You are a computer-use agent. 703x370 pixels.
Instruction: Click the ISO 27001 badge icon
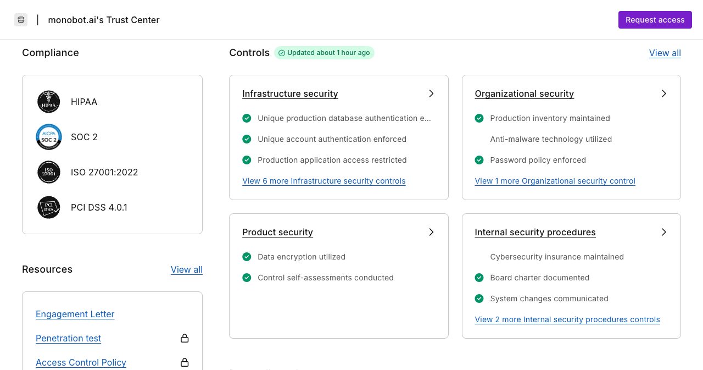(49, 172)
